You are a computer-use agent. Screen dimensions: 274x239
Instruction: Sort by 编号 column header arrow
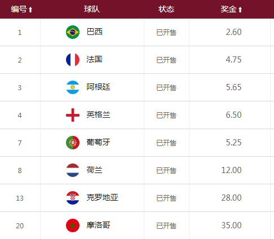[30, 10]
